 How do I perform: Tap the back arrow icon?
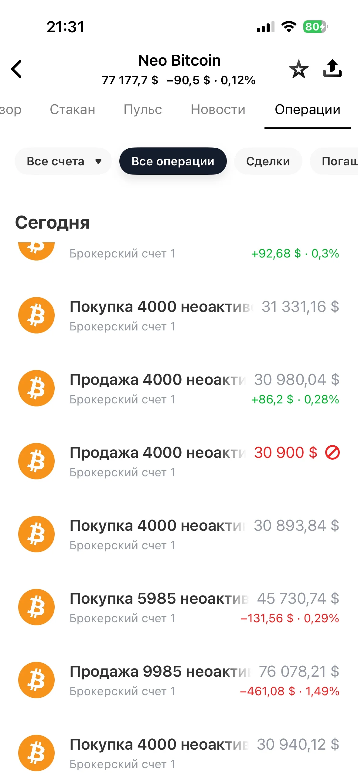[16, 69]
